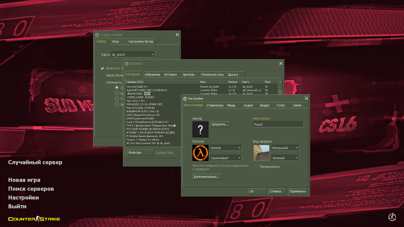Screen dimensions: 404x227
Task: Click the player name input field
Action: point(278,124)
